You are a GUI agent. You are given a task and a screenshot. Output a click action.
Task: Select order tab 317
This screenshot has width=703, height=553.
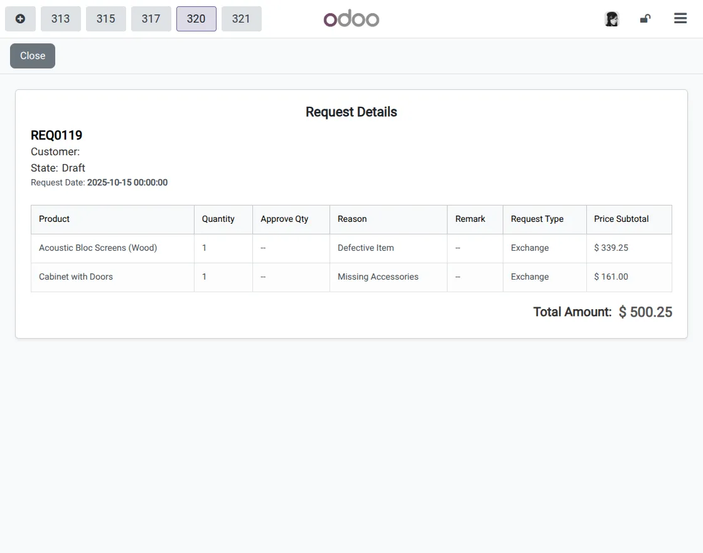(x=151, y=19)
